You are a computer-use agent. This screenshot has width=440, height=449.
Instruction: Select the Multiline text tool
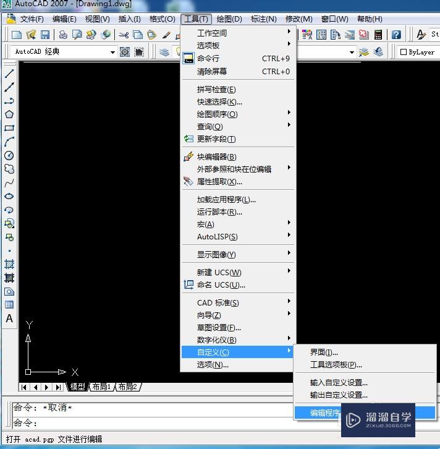[9, 319]
